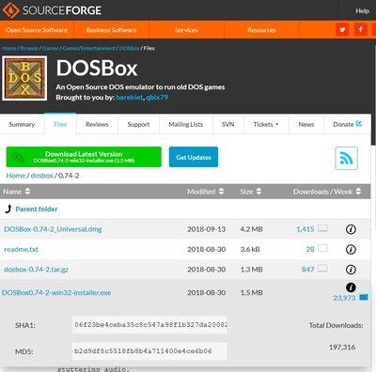Open harekiet's profile link
376x372 pixels.
[x=130, y=98]
